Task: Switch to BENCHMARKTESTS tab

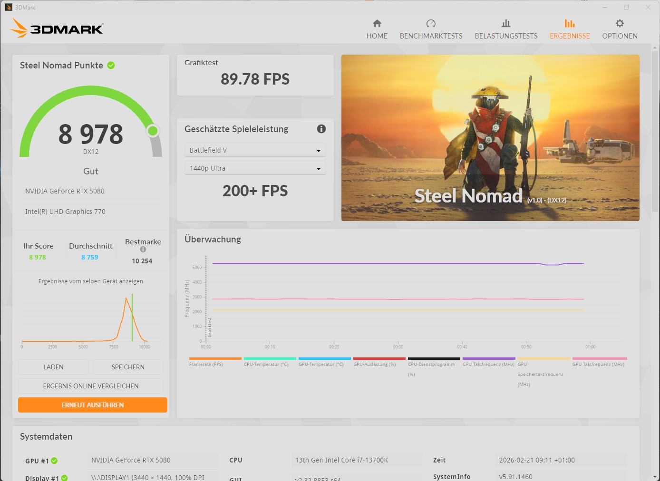Action: click(431, 29)
